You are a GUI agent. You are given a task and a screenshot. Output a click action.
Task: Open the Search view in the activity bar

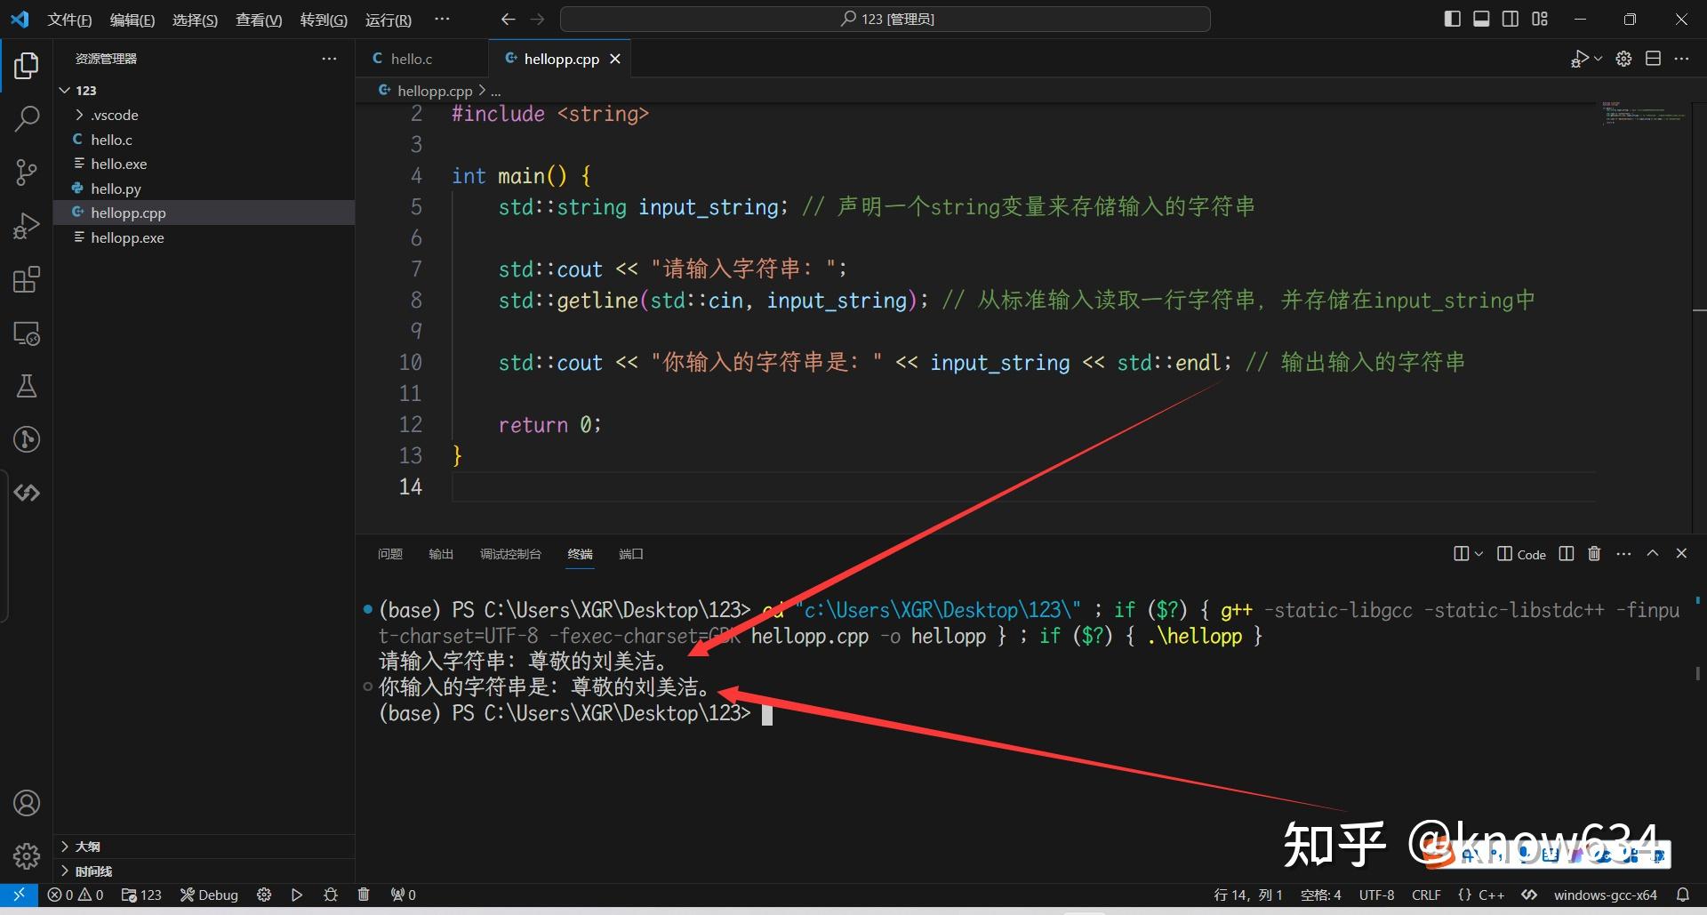26,118
